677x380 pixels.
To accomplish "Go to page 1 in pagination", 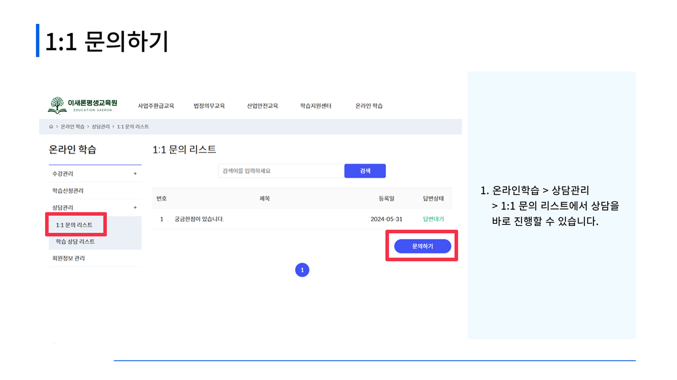I will [x=302, y=270].
